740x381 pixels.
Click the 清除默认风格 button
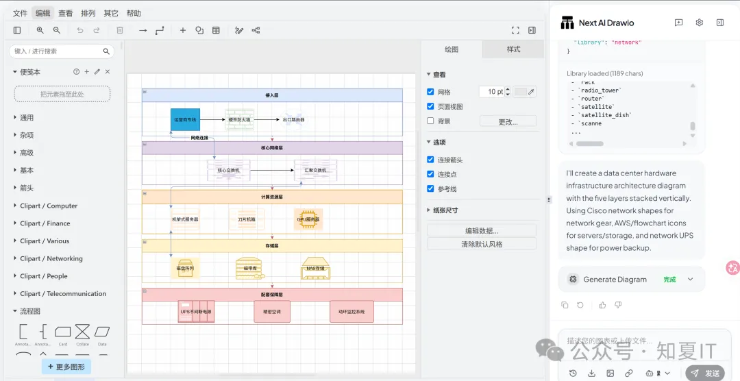tap(482, 244)
